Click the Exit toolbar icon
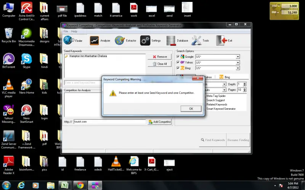The width and height of the screenshot is (305, 190). [x=224, y=41]
